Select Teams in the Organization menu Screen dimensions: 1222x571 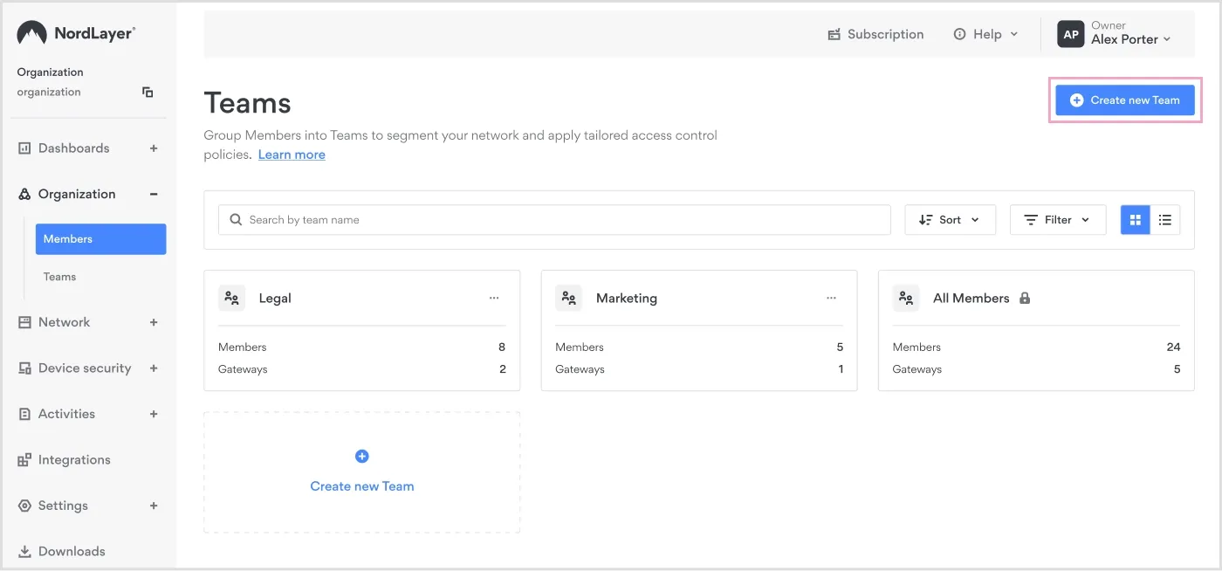[59, 276]
